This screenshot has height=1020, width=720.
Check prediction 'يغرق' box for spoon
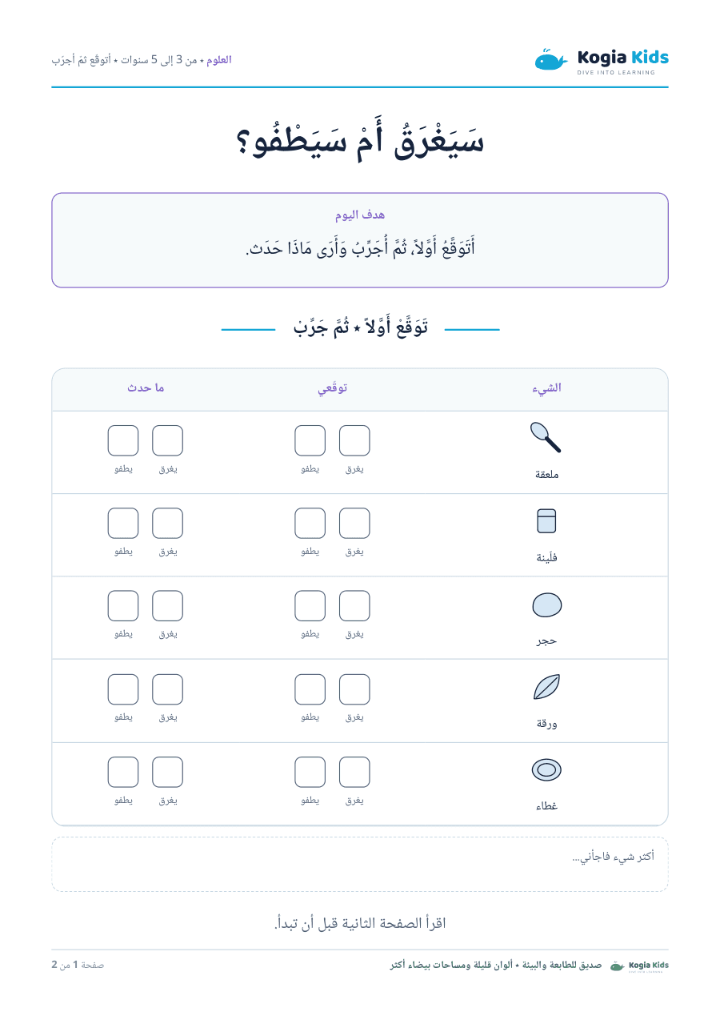tap(354, 440)
